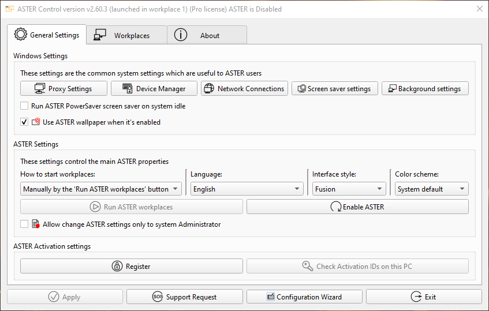Uncheck Use ASTER wallpaper when enabled
This screenshot has width=489, height=311.
tap(24, 122)
